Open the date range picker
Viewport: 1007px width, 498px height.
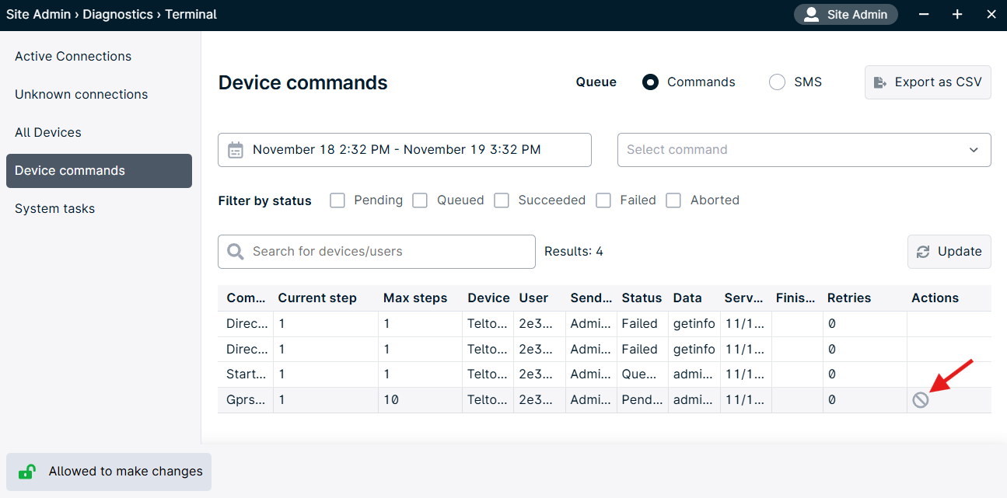point(404,149)
